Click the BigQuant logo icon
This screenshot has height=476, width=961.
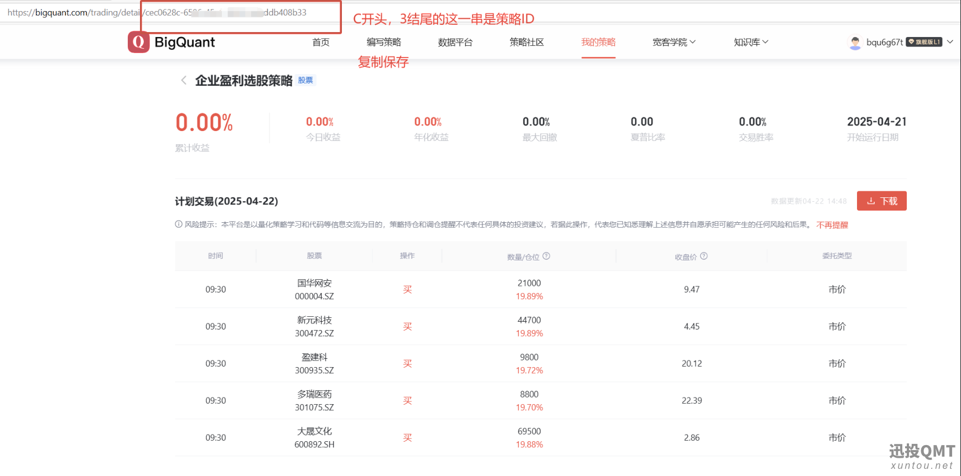pos(138,42)
